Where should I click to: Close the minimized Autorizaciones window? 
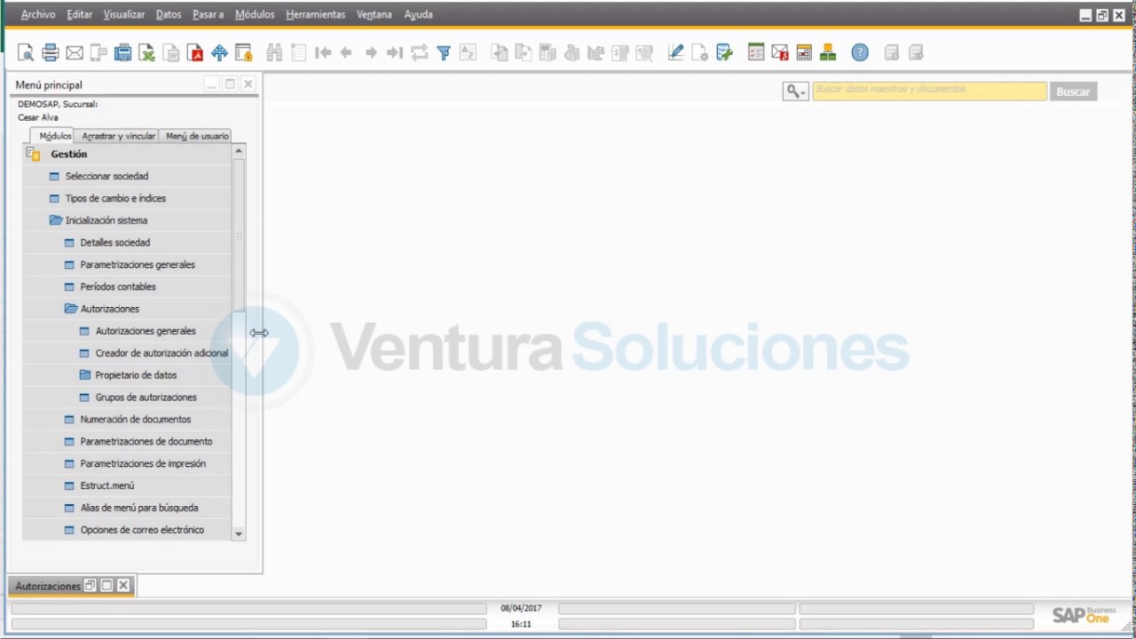[123, 586]
